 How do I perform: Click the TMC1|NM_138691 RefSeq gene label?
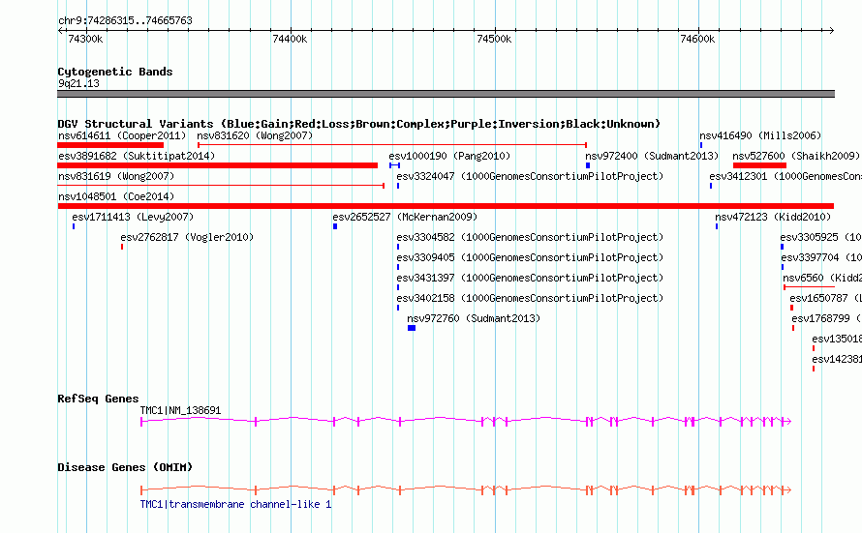point(180,410)
